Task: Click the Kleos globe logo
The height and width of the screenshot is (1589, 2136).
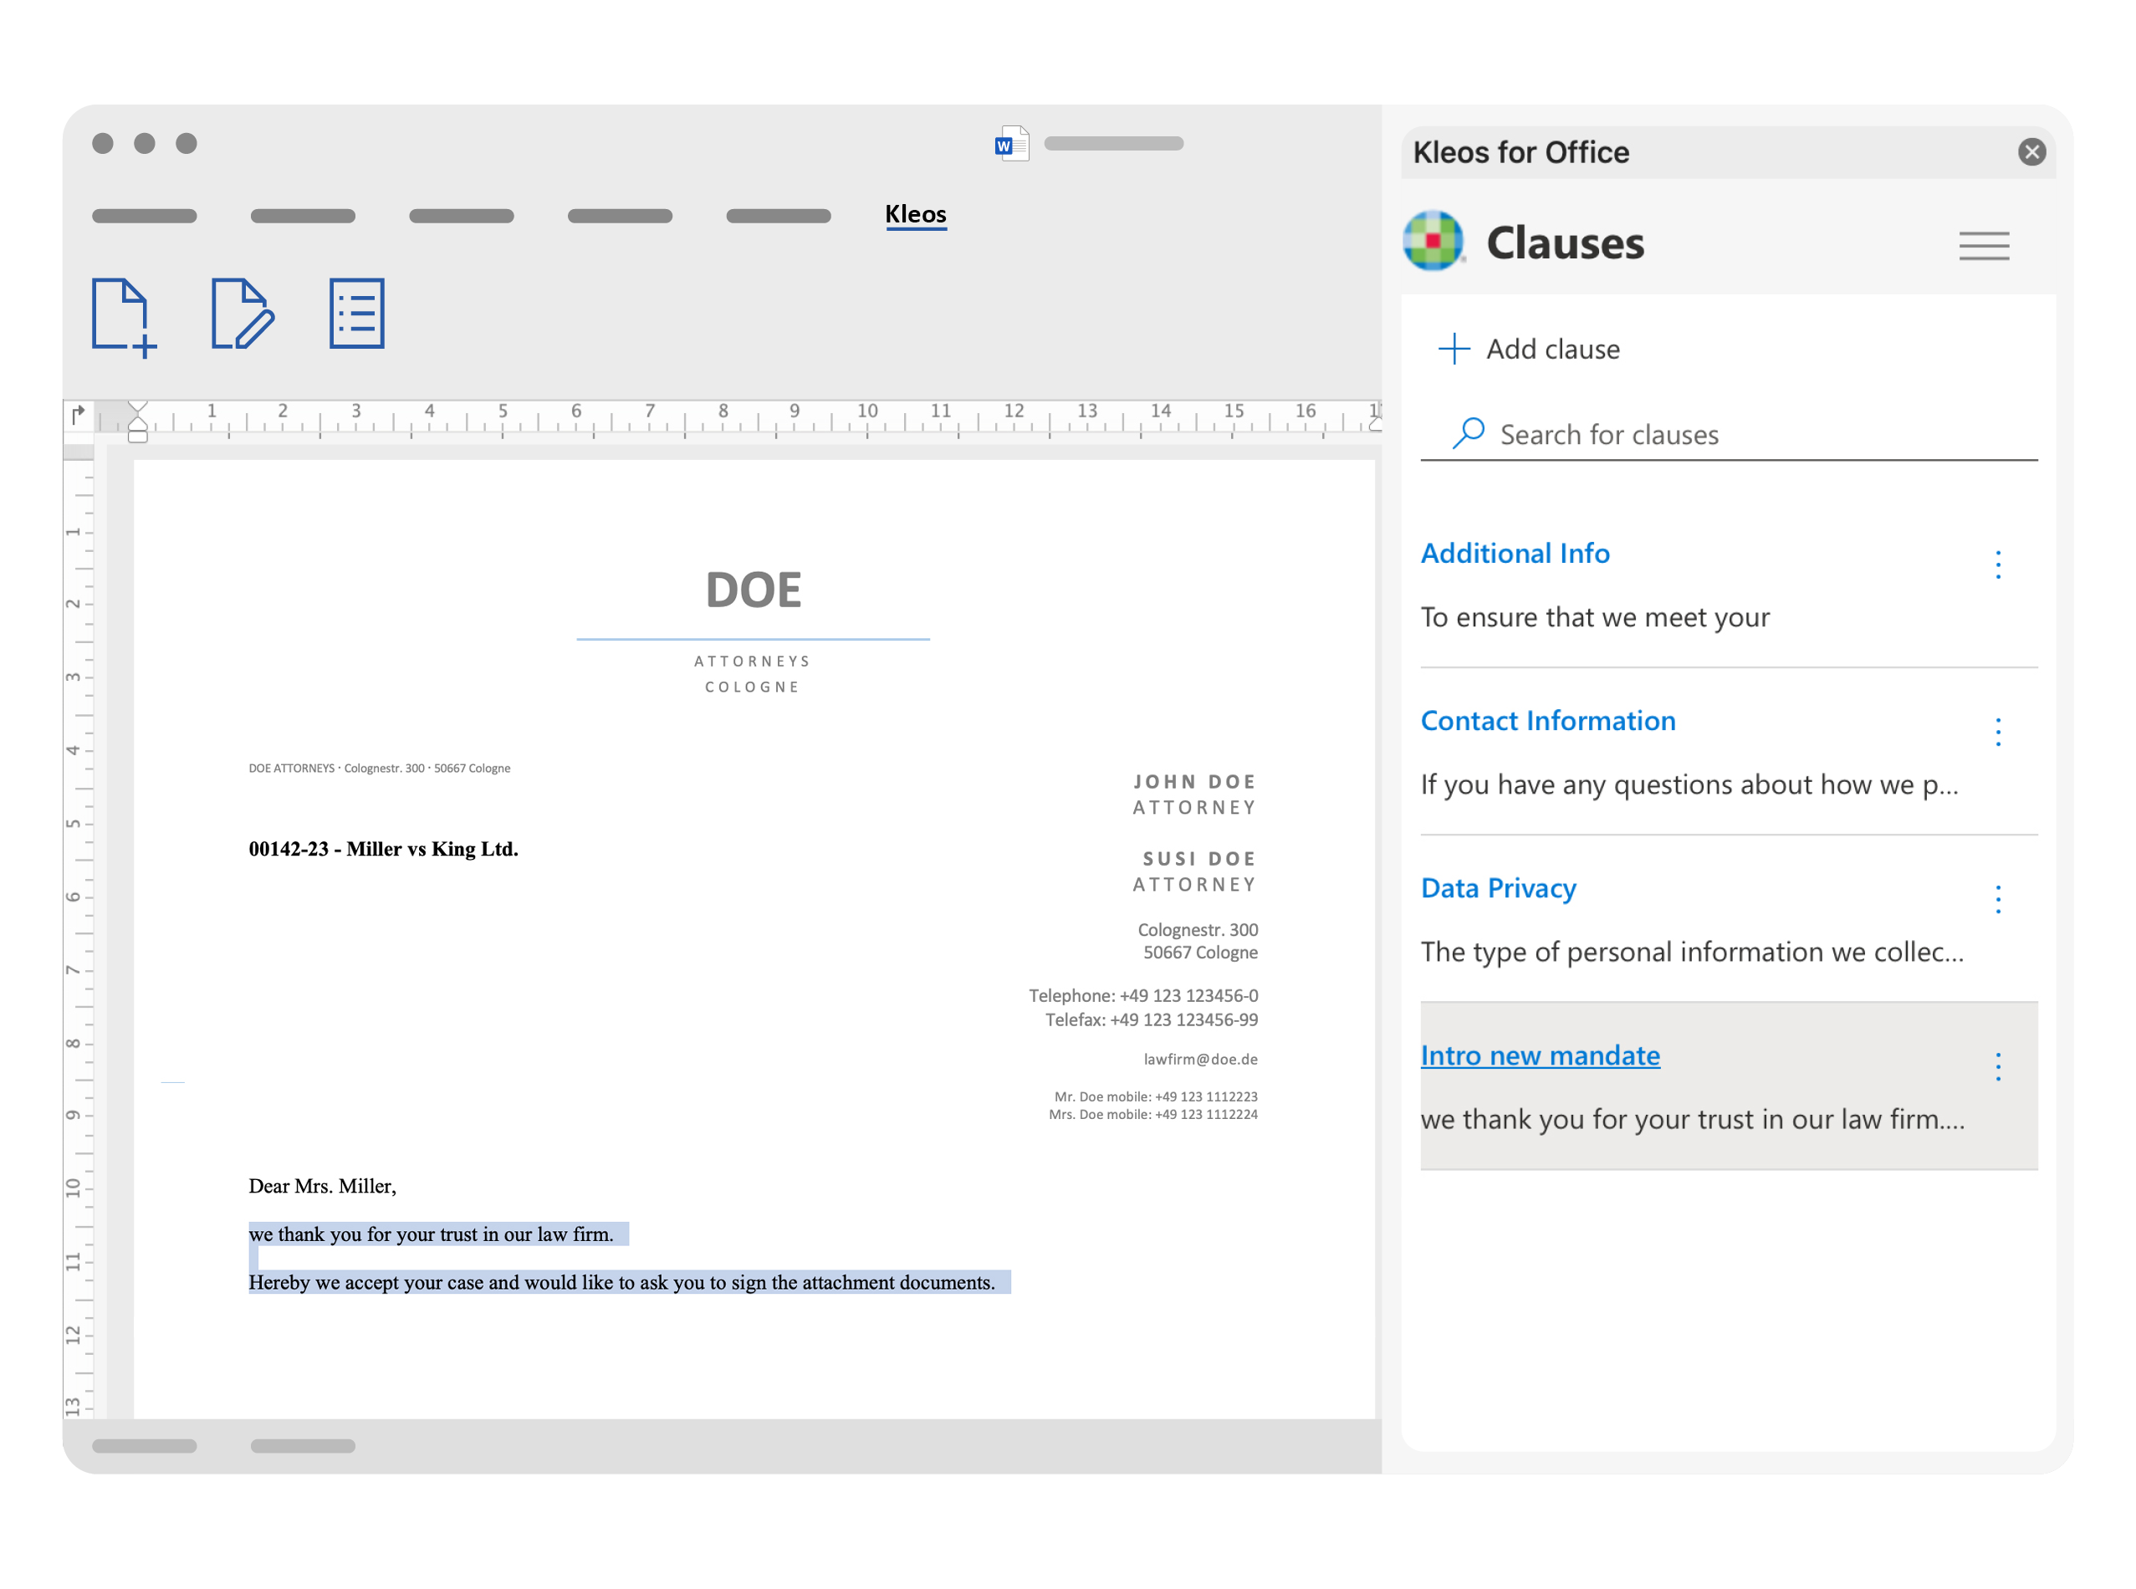Action: point(1433,241)
